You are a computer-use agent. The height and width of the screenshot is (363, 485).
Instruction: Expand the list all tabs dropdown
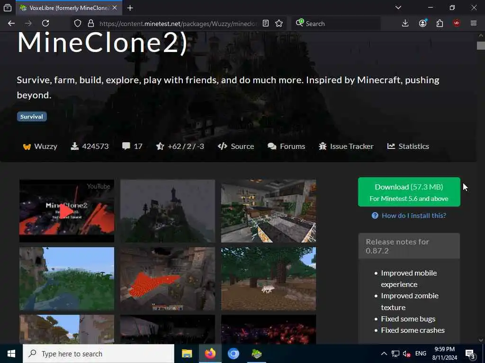(x=398, y=8)
